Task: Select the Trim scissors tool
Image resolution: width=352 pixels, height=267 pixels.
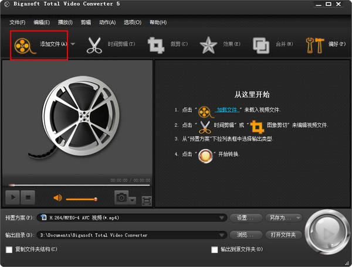Action: (94, 46)
